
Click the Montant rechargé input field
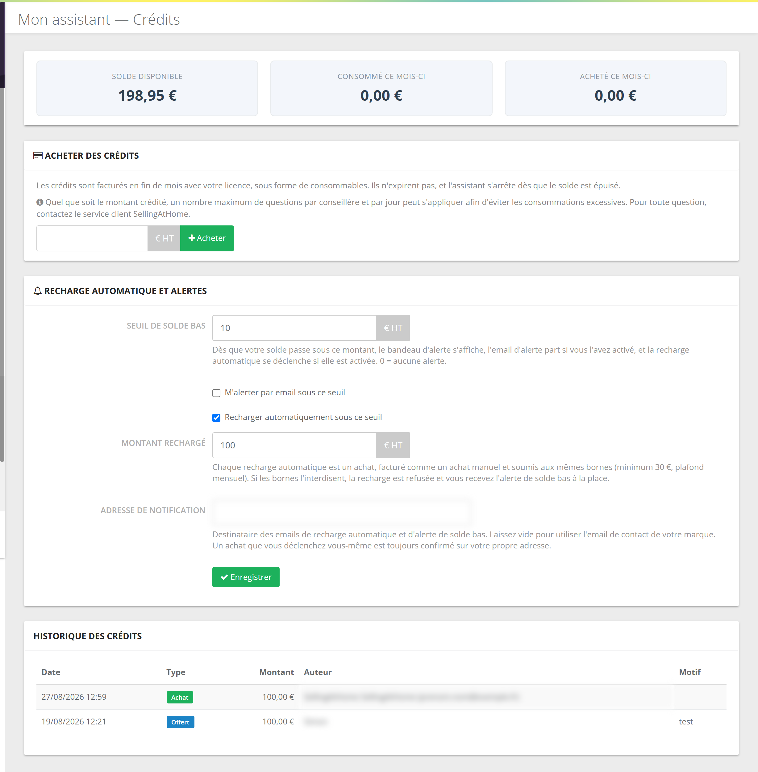click(294, 445)
